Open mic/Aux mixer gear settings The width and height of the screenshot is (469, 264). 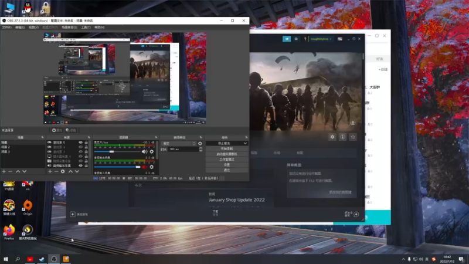point(152,152)
